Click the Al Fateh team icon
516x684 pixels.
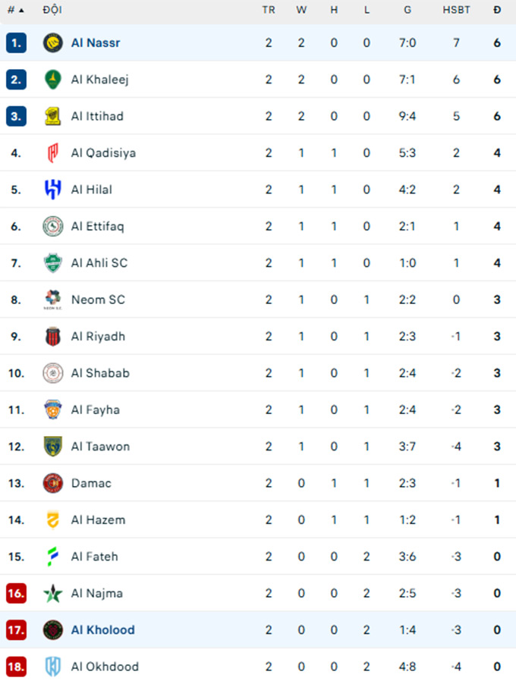(52, 557)
